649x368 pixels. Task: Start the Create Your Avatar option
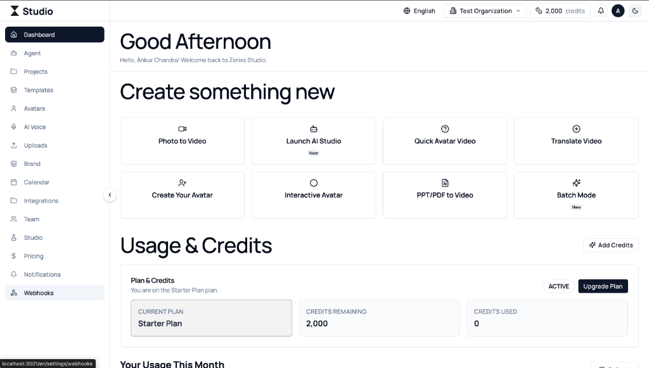(x=182, y=195)
